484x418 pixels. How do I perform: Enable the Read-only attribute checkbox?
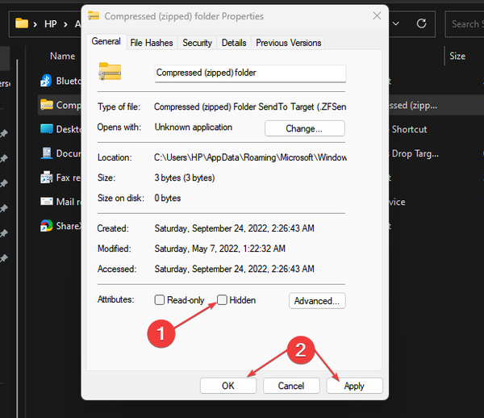click(x=160, y=300)
